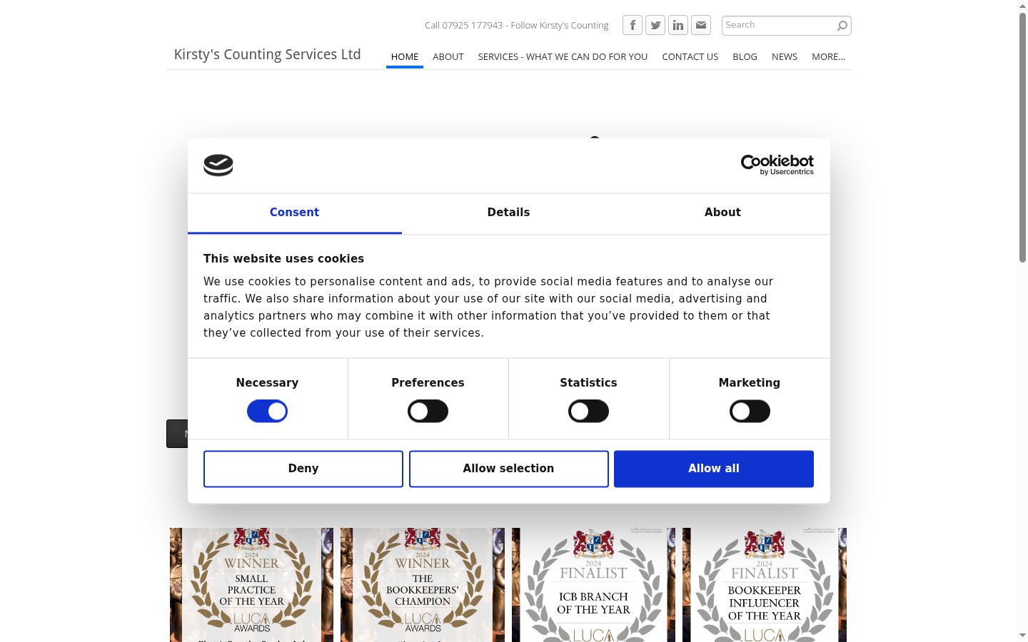Click the Allow all button
This screenshot has width=1028, height=642.
pyautogui.click(x=714, y=469)
